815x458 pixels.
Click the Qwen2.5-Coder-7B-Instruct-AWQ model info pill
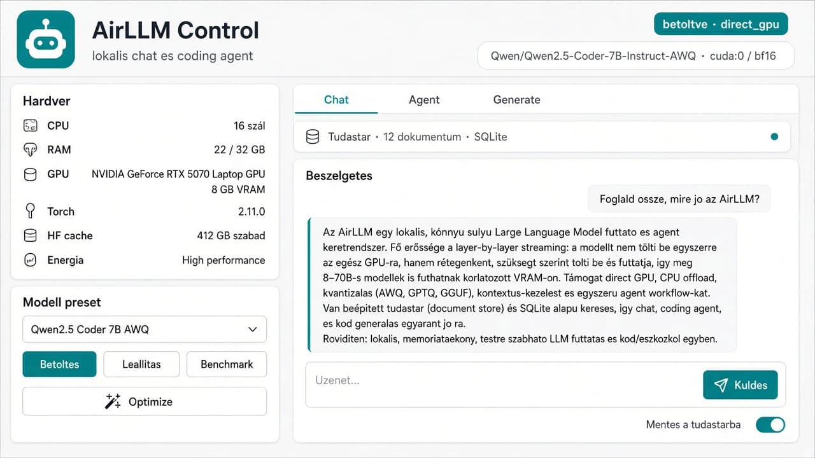(636, 55)
